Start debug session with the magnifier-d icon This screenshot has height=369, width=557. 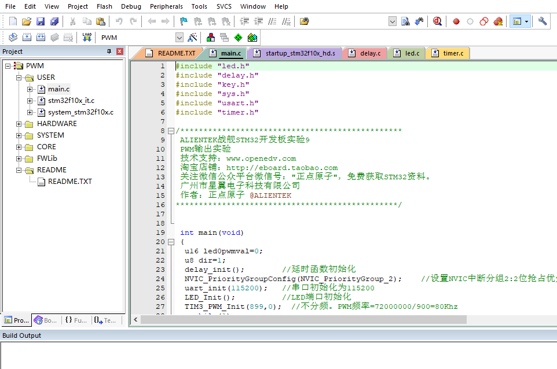click(437, 21)
